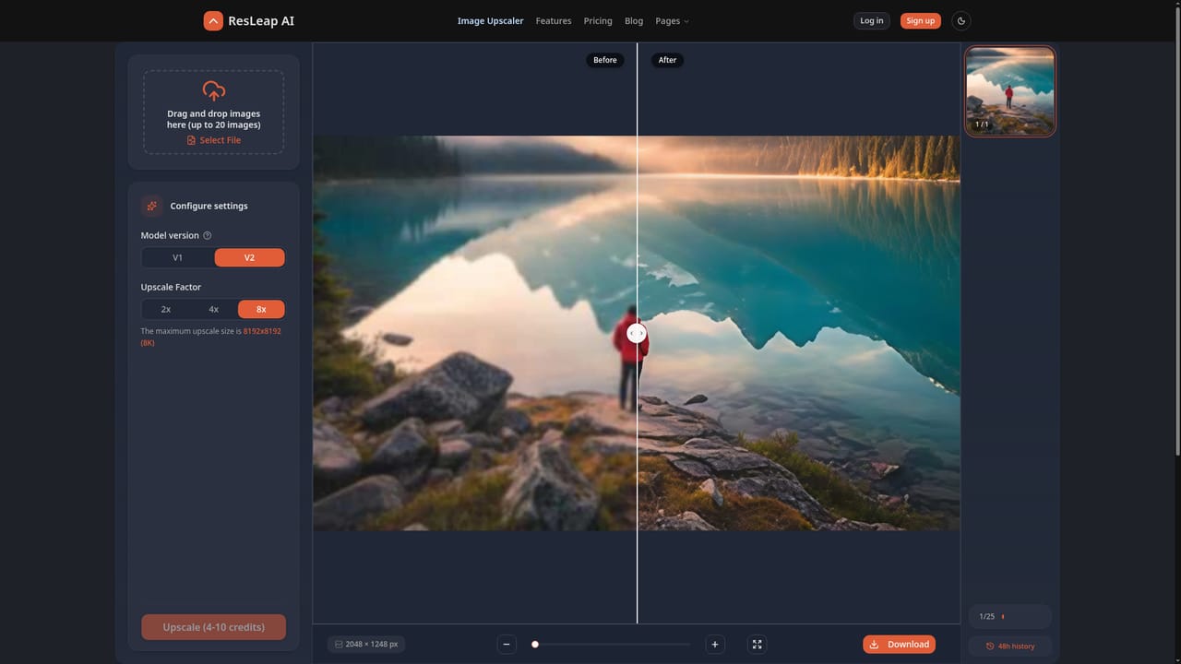Click the cloud upload icon
Screen dimensions: 1181x664
click(x=213, y=90)
